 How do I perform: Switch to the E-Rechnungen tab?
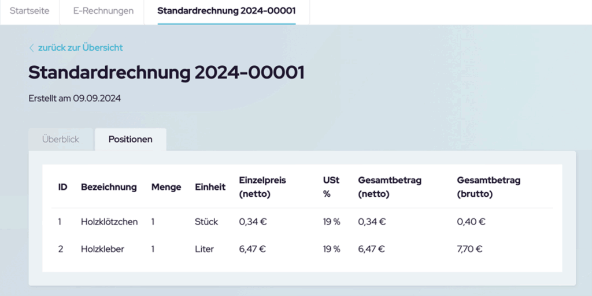(x=103, y=11)
